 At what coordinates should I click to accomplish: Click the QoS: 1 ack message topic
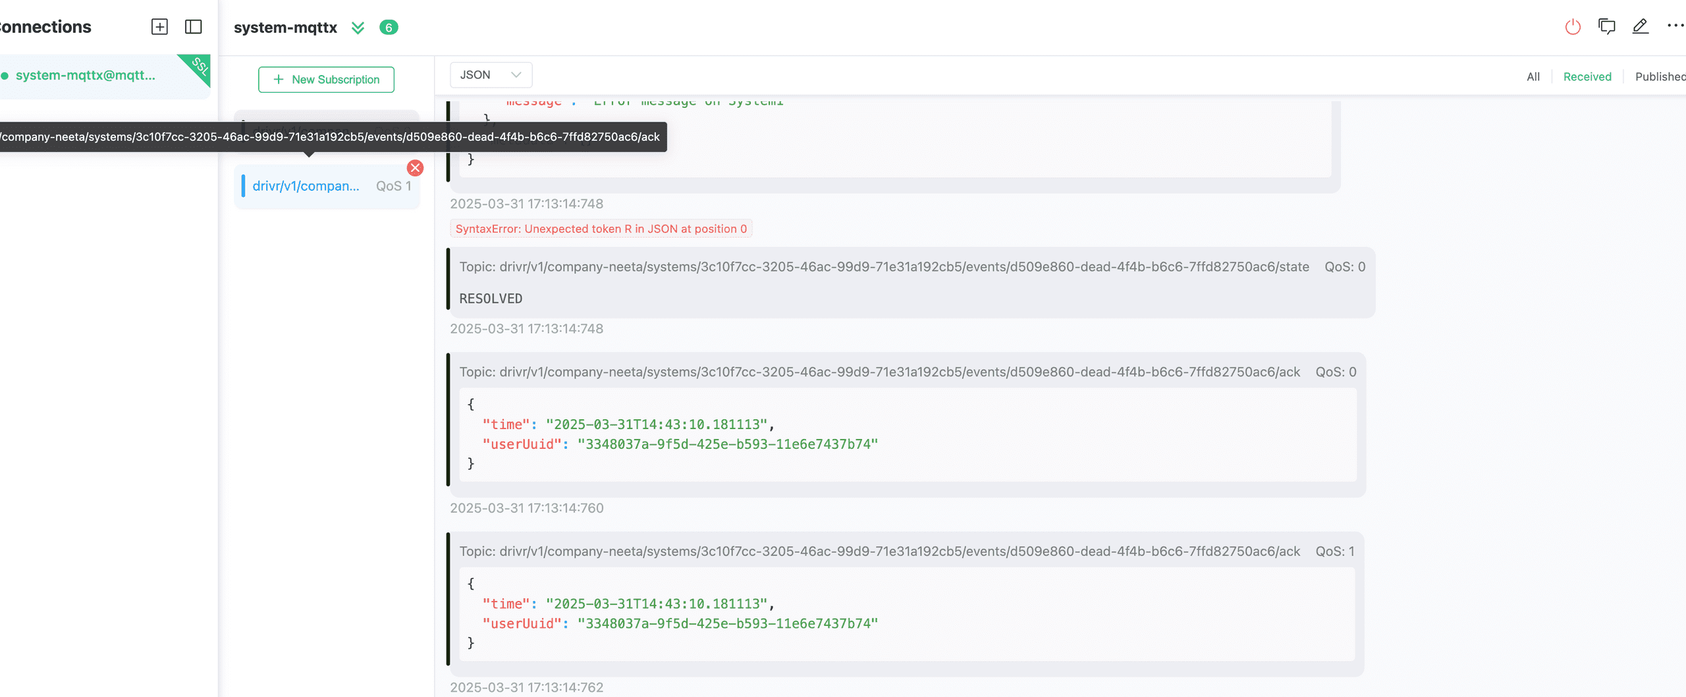[x=879, y=552]
